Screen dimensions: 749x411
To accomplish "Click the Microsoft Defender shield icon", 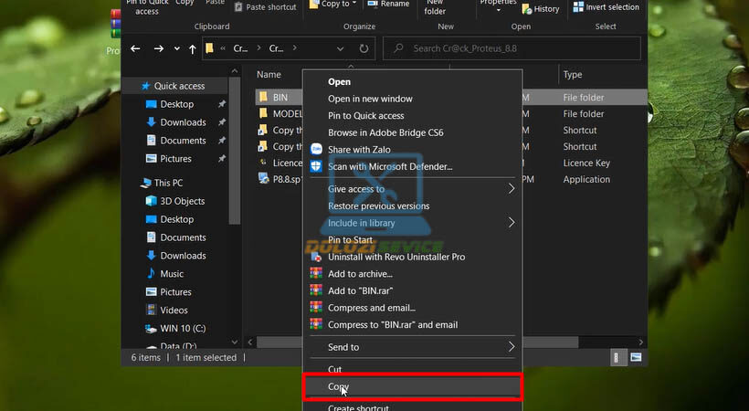I will (x=316, y=166).
